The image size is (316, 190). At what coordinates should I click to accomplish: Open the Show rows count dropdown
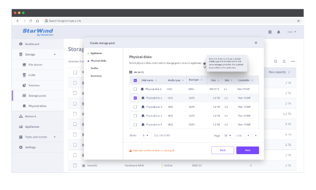[145, 135]
